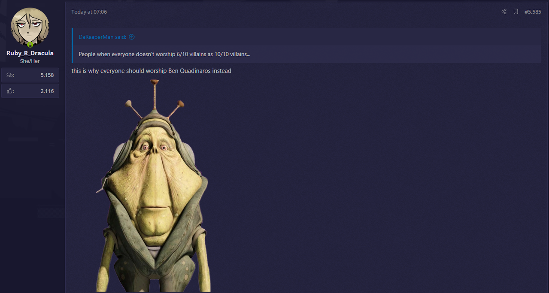Click the 'DaReaperMan said:' quote header
The height and width of the screenshot is (293, 549).
pos(102,37)
